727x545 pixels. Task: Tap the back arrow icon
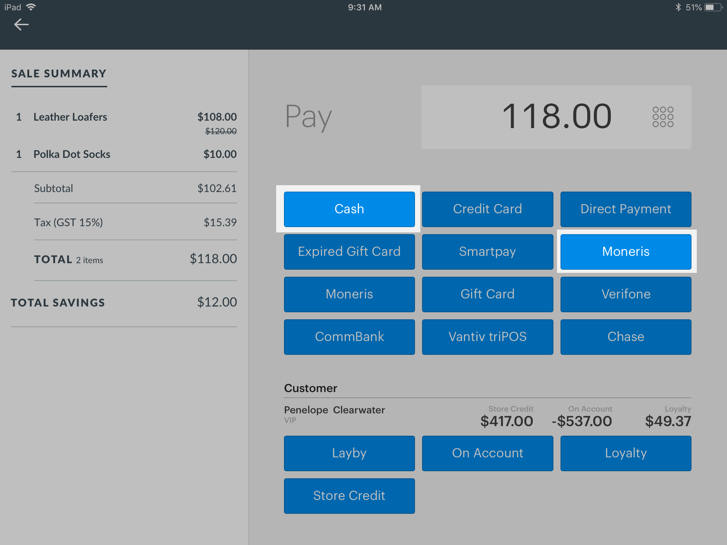click(21, 24)
